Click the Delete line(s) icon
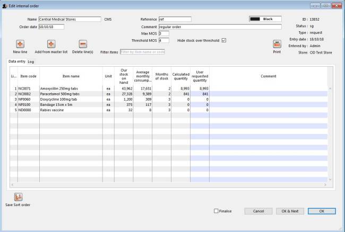 [x=83, y=44]
